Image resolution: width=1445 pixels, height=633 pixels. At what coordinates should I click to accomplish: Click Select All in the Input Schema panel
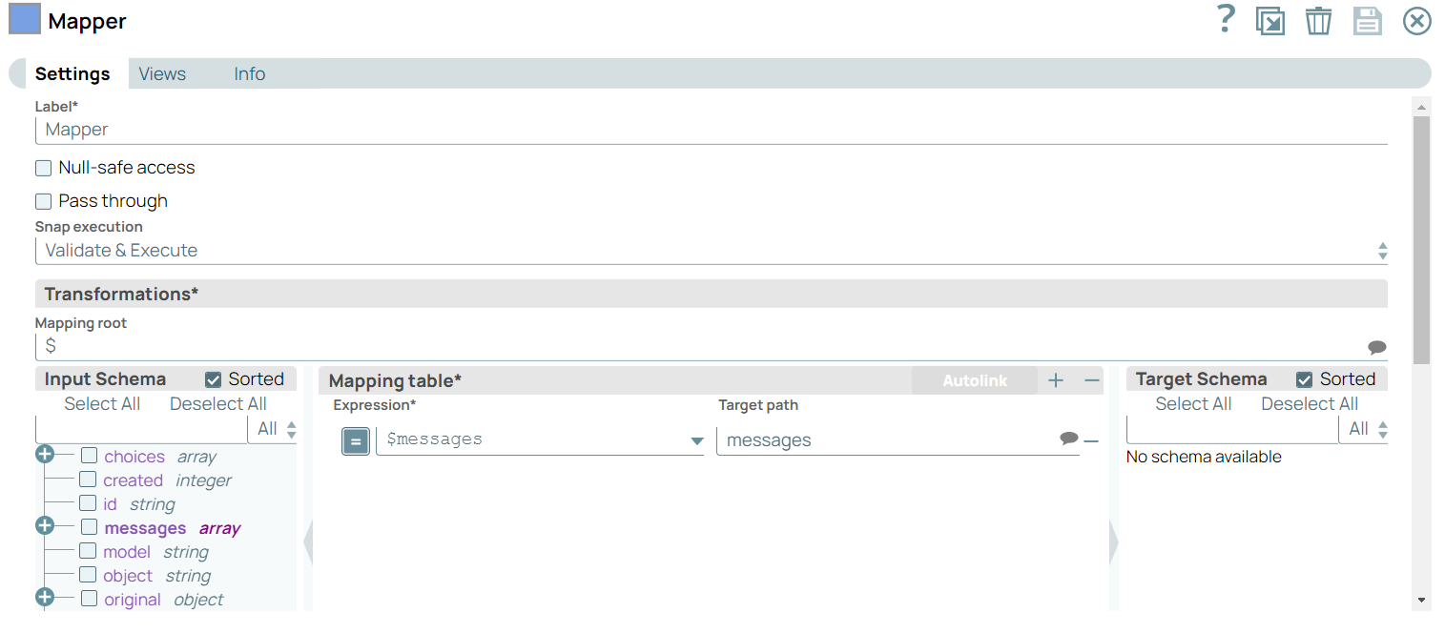tap(102, 403)
